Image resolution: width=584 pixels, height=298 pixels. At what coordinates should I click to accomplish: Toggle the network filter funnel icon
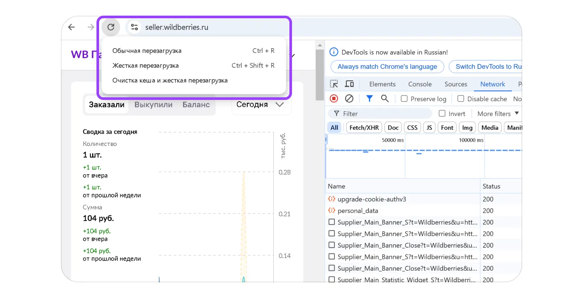pos(369,99)
